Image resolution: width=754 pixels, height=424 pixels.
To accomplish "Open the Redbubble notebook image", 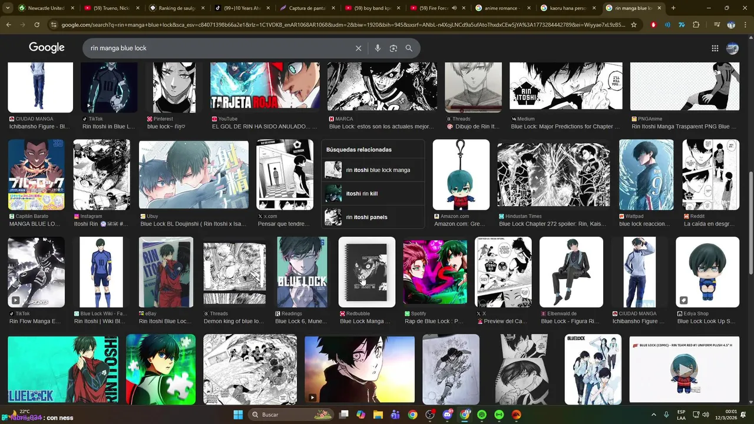I will 367,272.
